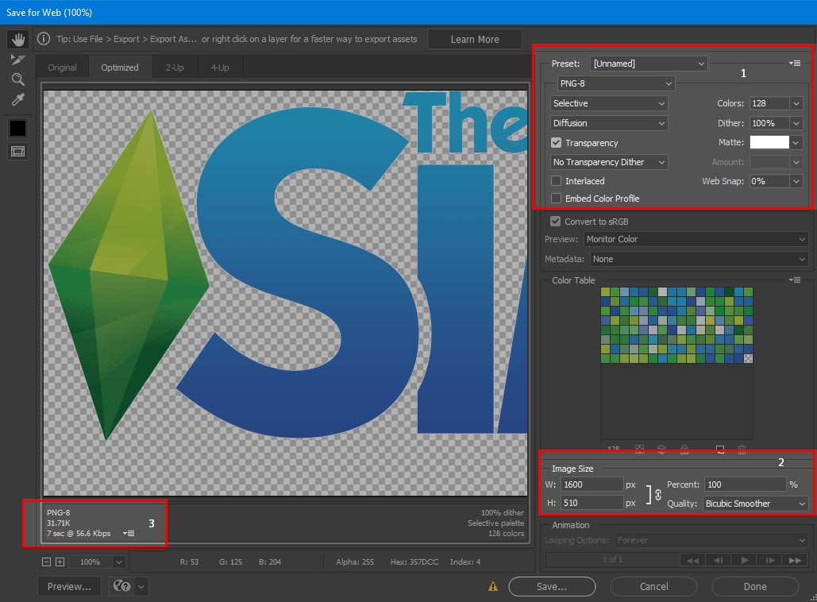Click the Save... button
817x602 pixels.
coord(552,587)
